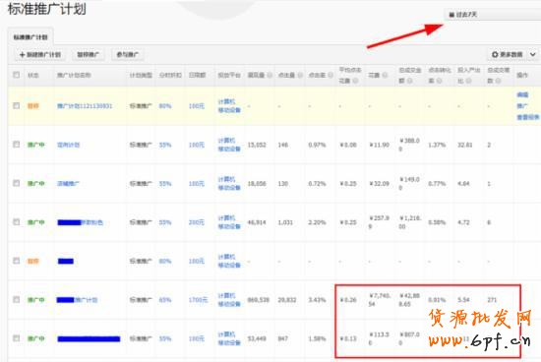Click the 65% discount link
The height and width of the screenshot is (362, 541).
[165, 300]
